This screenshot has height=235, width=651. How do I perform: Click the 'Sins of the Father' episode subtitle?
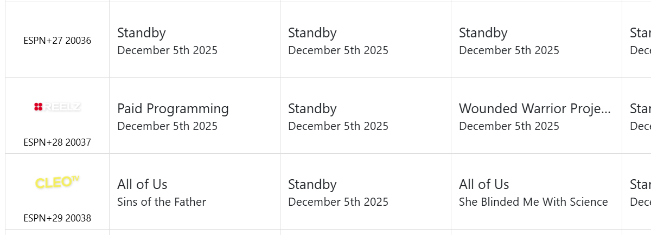(162, 202)
